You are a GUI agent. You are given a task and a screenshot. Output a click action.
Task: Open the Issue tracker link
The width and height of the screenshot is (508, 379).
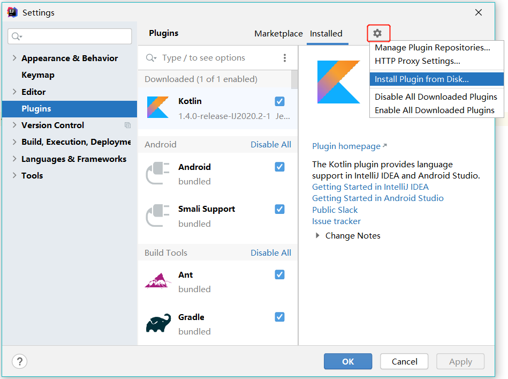coord(336,221)
